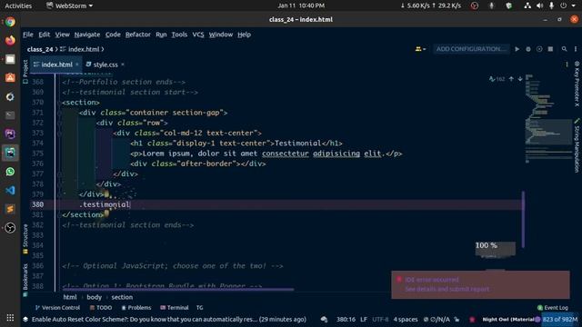Jump to next highlighted error arrow

[520, 79]
